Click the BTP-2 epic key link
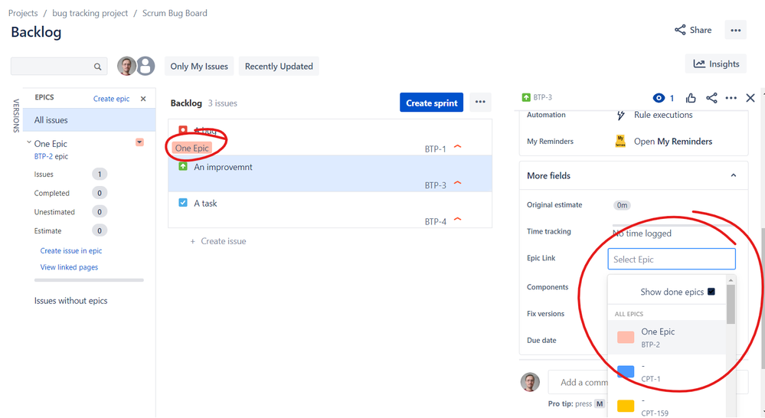This screenshot has width=765, height=418. 43,157
